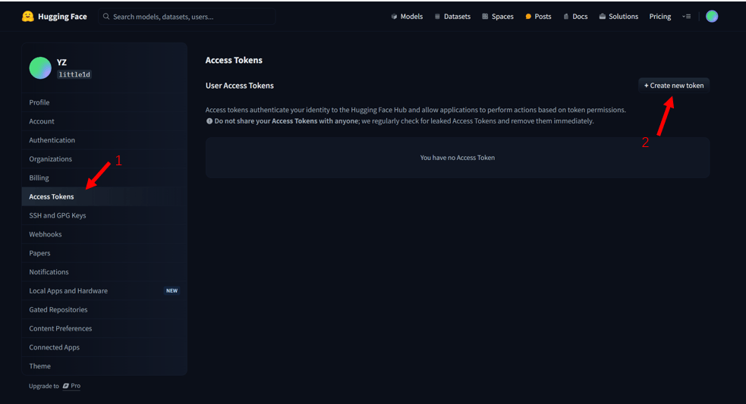Click the Hugging Face logo icon
The image size is (746, 404).
coord(28,16)
